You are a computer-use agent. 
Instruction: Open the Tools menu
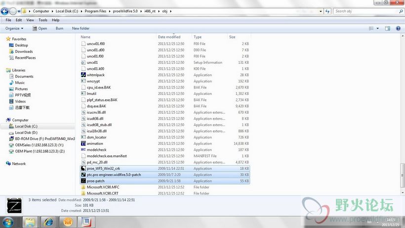point(43,20)
